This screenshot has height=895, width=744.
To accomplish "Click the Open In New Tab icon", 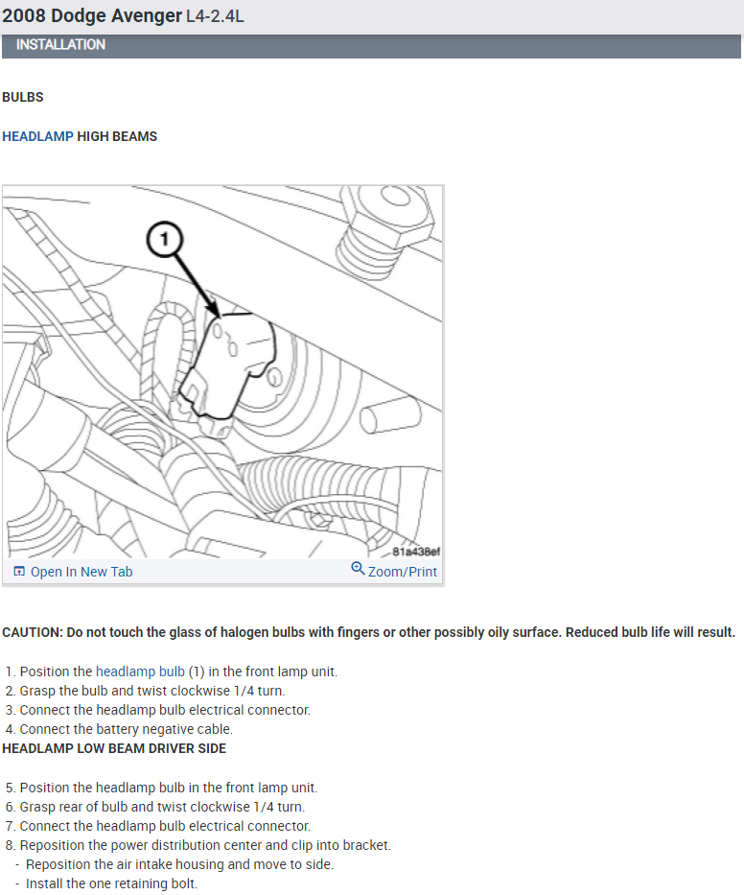I will pos(19,572).
